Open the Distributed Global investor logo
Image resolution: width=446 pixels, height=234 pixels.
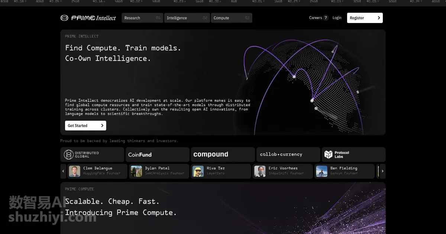pyautogui.click(x=92, y=155)
